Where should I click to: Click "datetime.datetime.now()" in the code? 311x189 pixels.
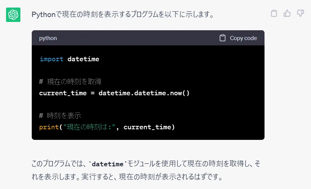144,93
